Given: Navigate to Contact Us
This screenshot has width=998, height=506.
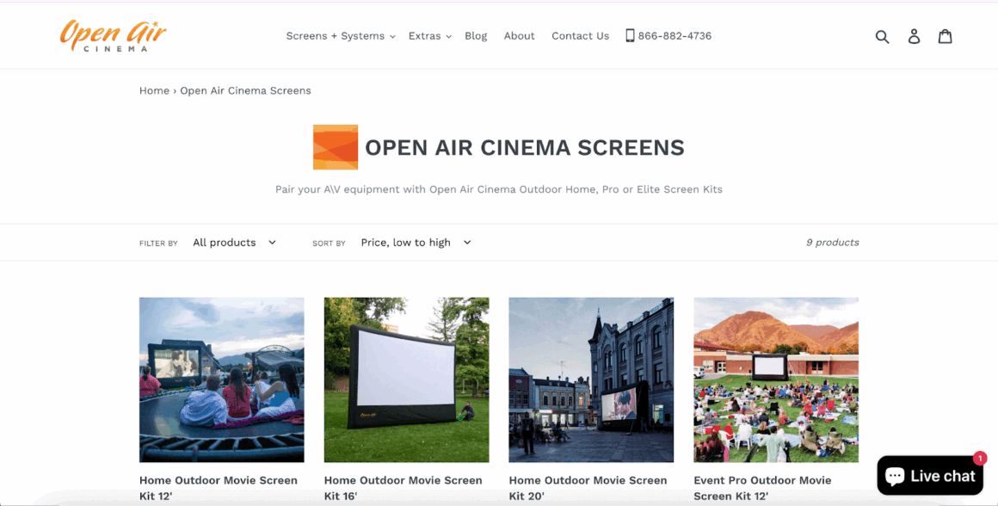Looking at the screenshot, I should click(x=580, y=36).
